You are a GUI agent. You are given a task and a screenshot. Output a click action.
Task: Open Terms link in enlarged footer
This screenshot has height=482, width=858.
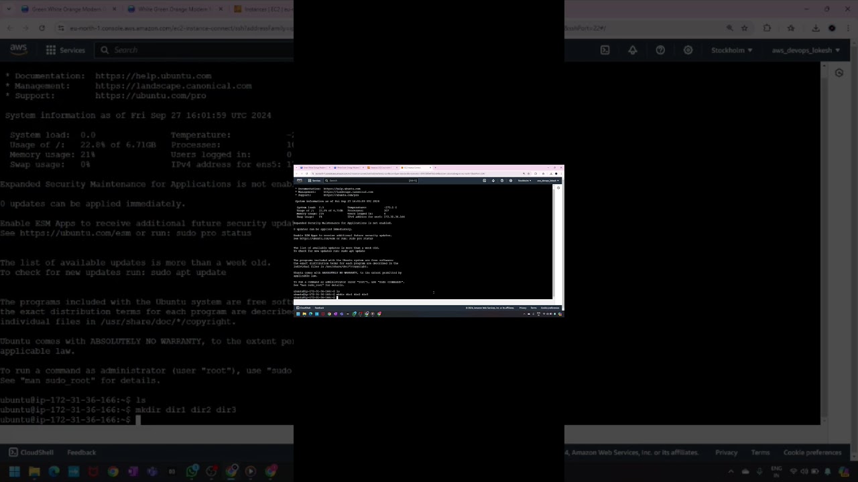tap(760, 453)
